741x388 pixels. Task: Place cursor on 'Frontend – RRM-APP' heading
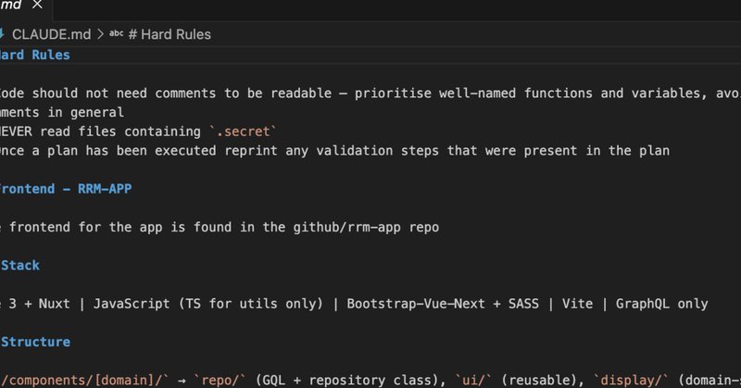63,189
